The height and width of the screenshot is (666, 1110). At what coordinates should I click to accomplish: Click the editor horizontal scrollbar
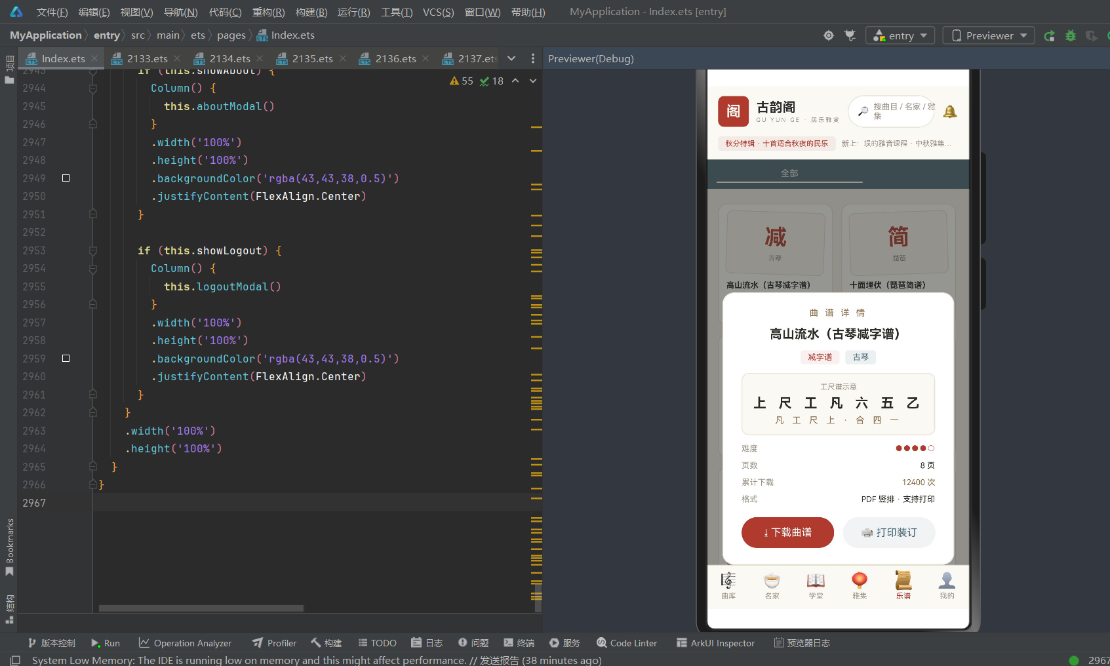click(201, 608)
